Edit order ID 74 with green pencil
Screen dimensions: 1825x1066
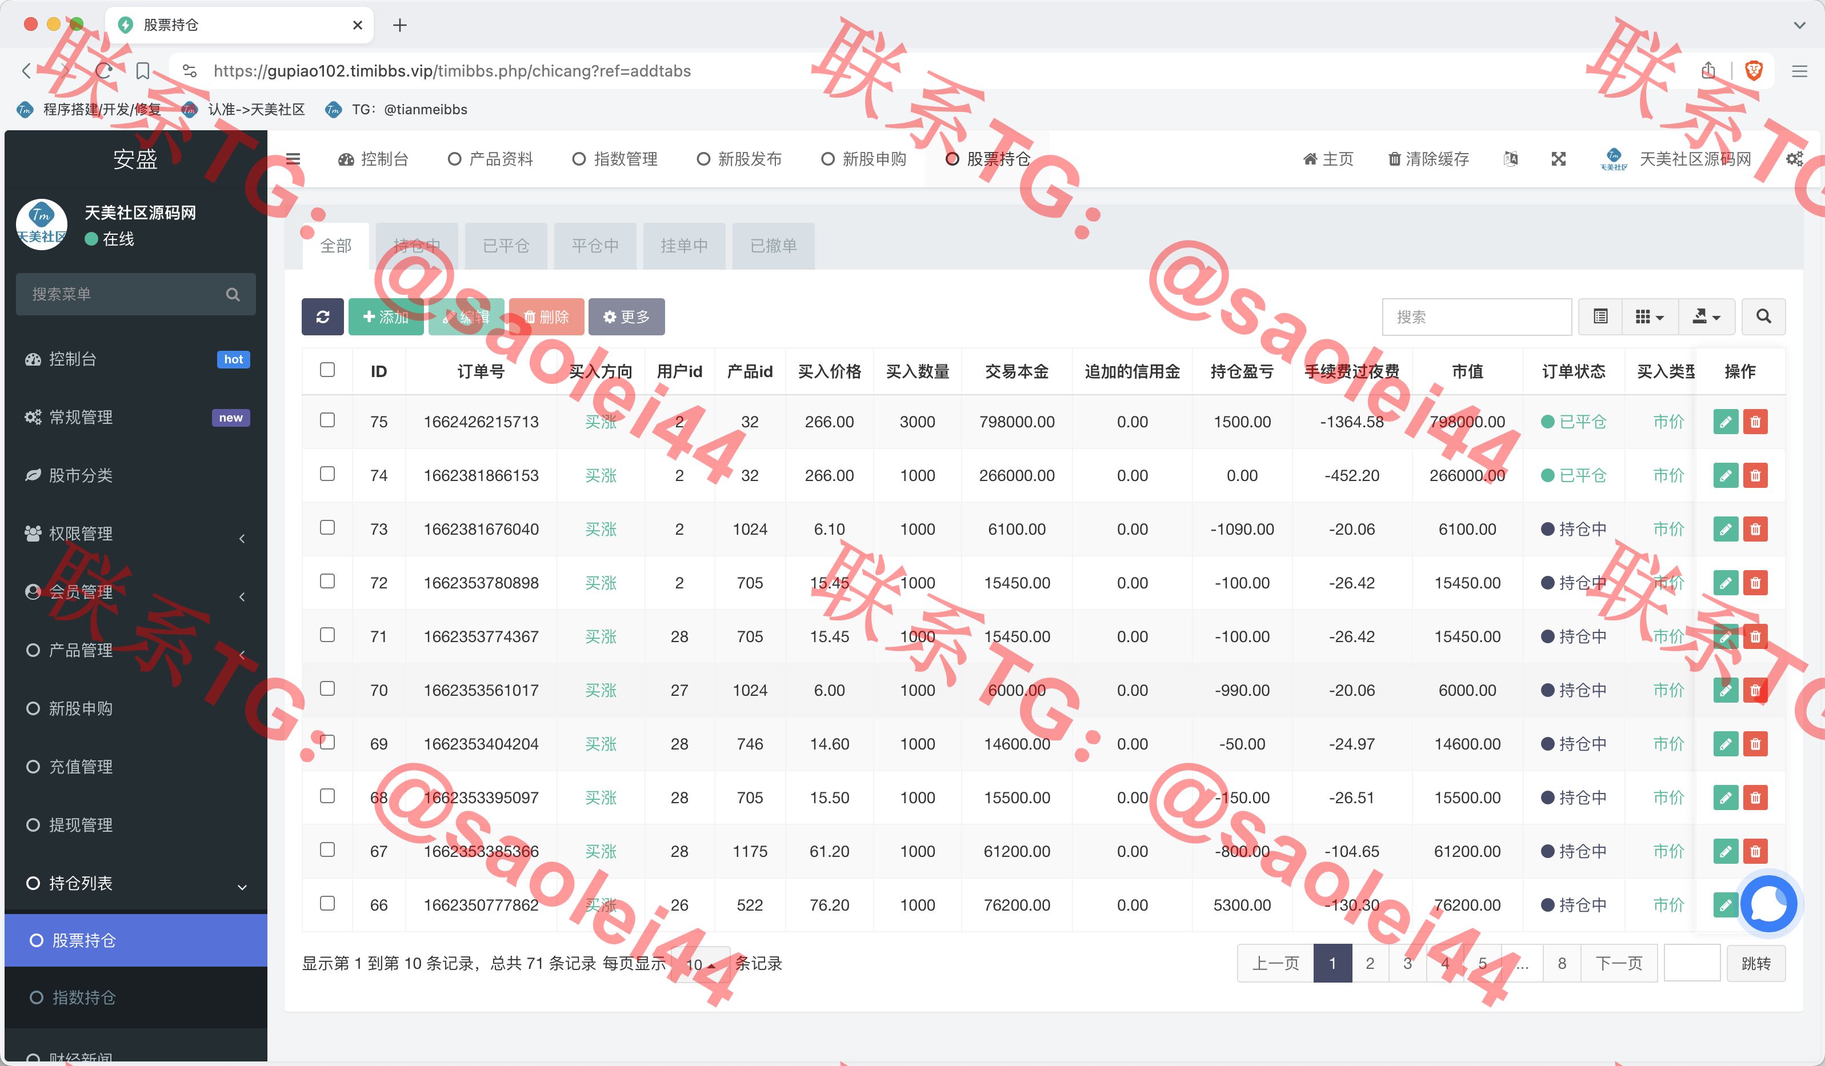1726,475
